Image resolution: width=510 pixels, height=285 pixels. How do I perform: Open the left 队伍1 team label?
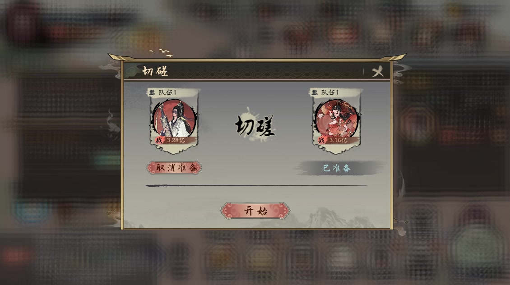coord(167,92)
